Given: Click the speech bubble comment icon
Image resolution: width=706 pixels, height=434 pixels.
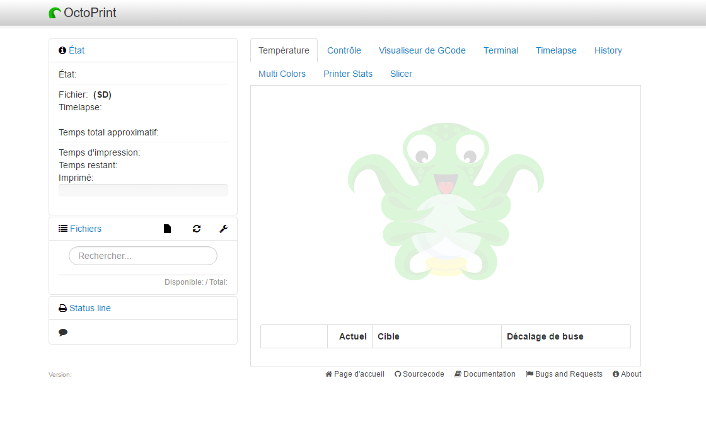Looking at the screenshot, I should tap(63, 333).
